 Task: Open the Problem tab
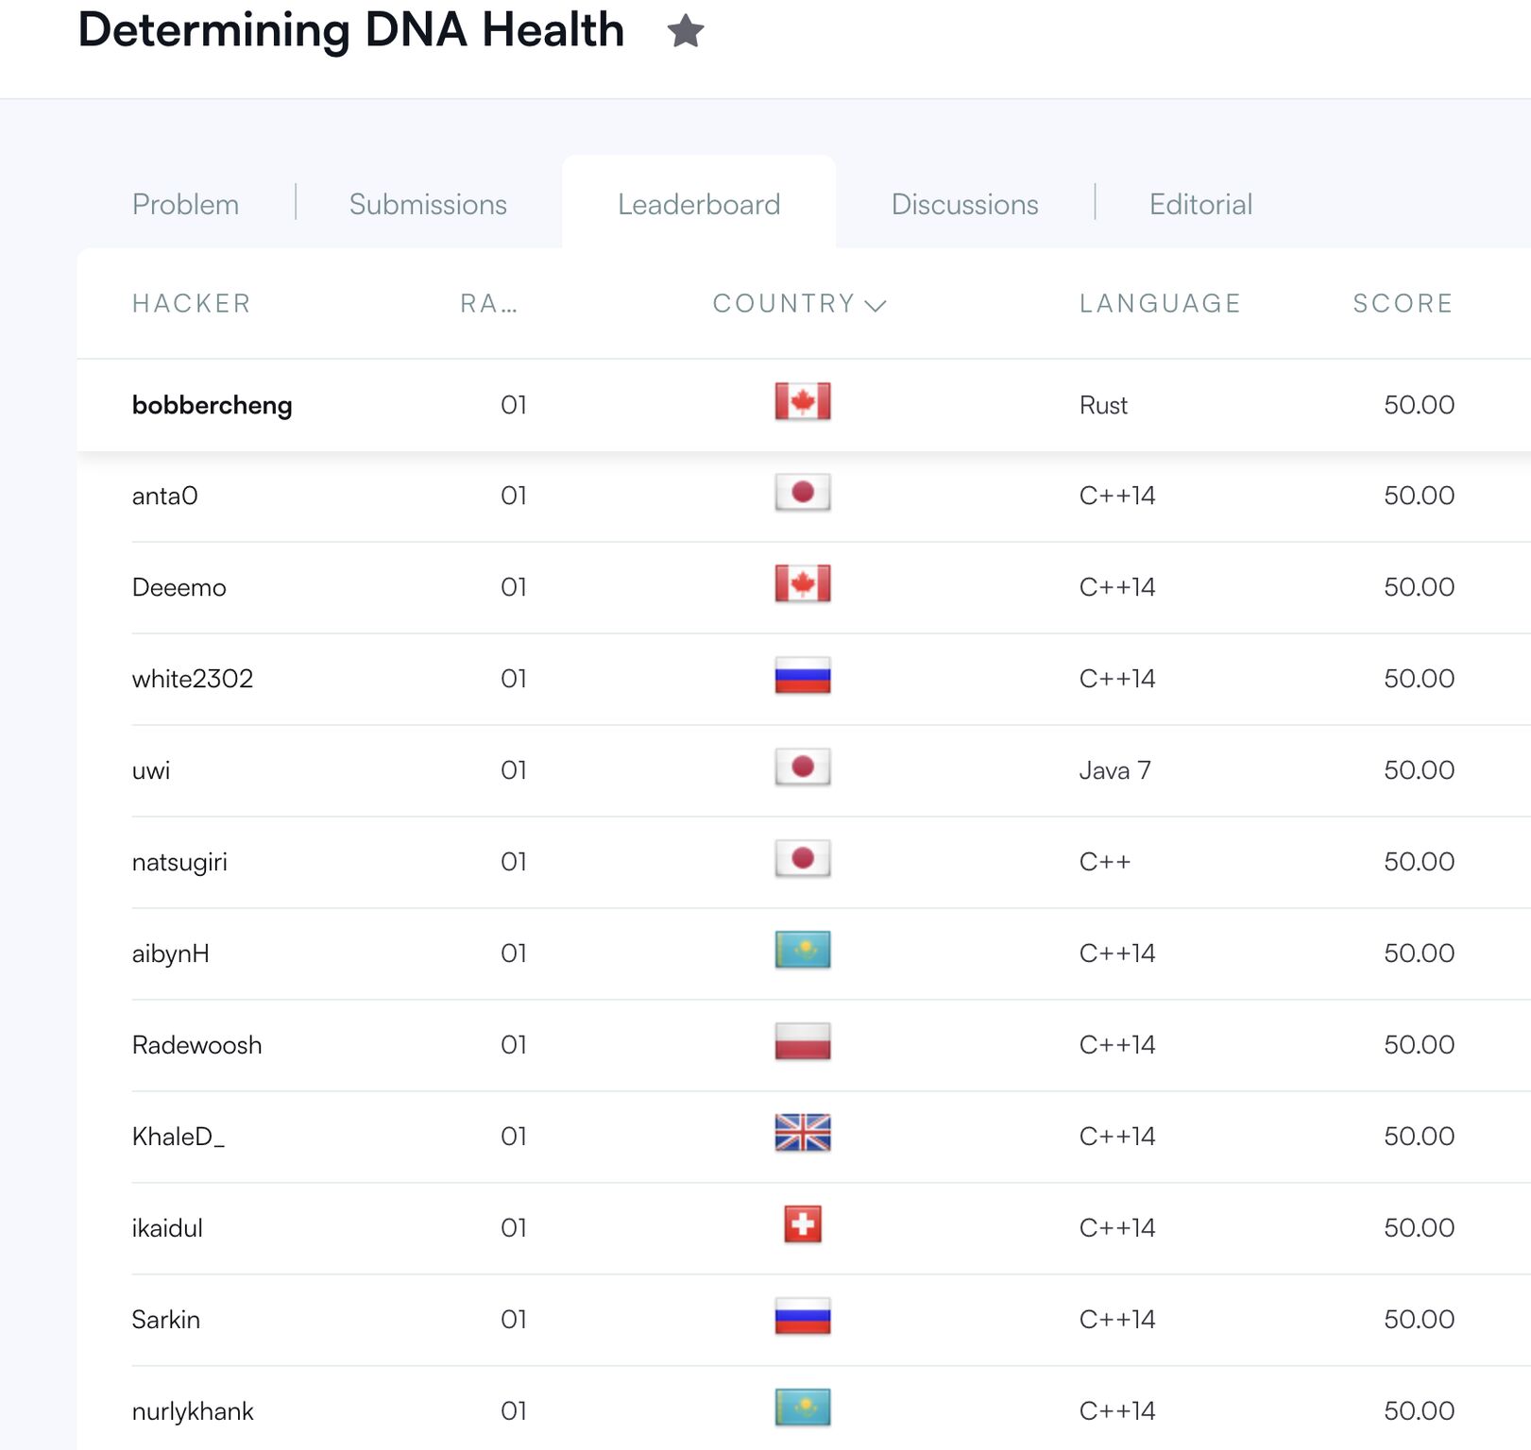click(x=185, y=204)
